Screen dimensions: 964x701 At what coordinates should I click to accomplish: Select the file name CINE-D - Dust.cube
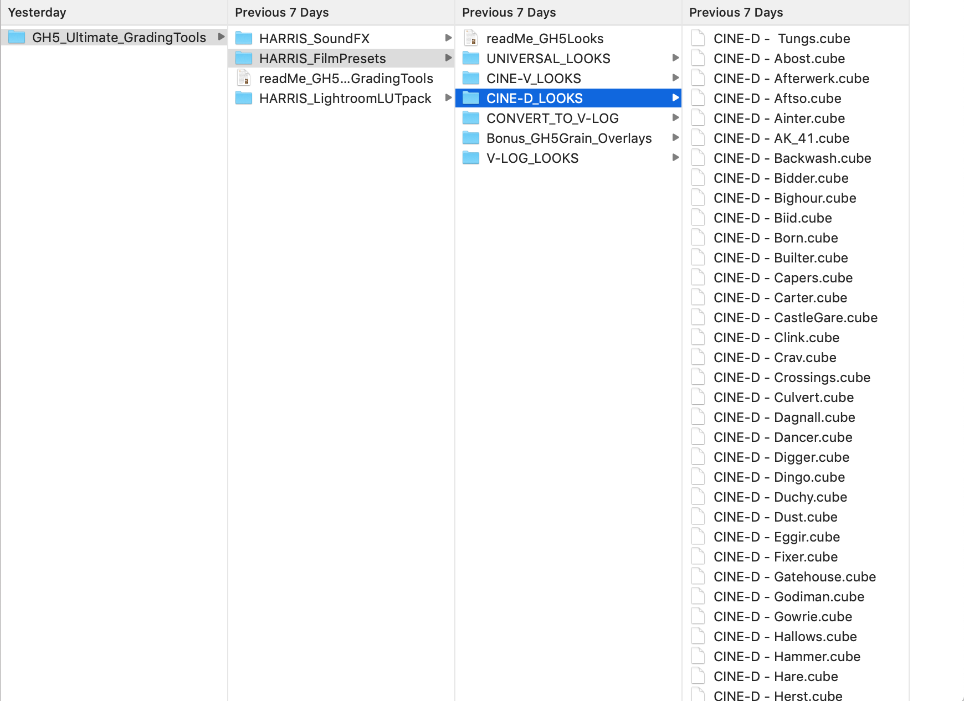[x=776, y=517]
